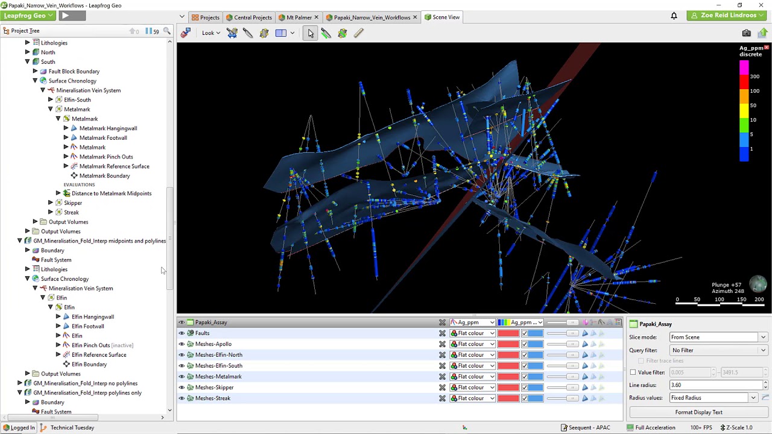Click red colour swatch for Meshes-Apollo

(508, 344)
